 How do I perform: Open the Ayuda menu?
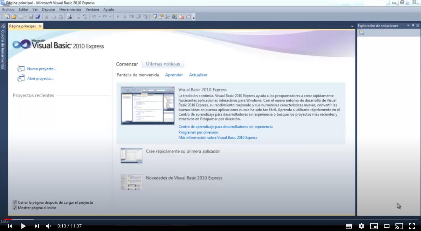point(109,9)
